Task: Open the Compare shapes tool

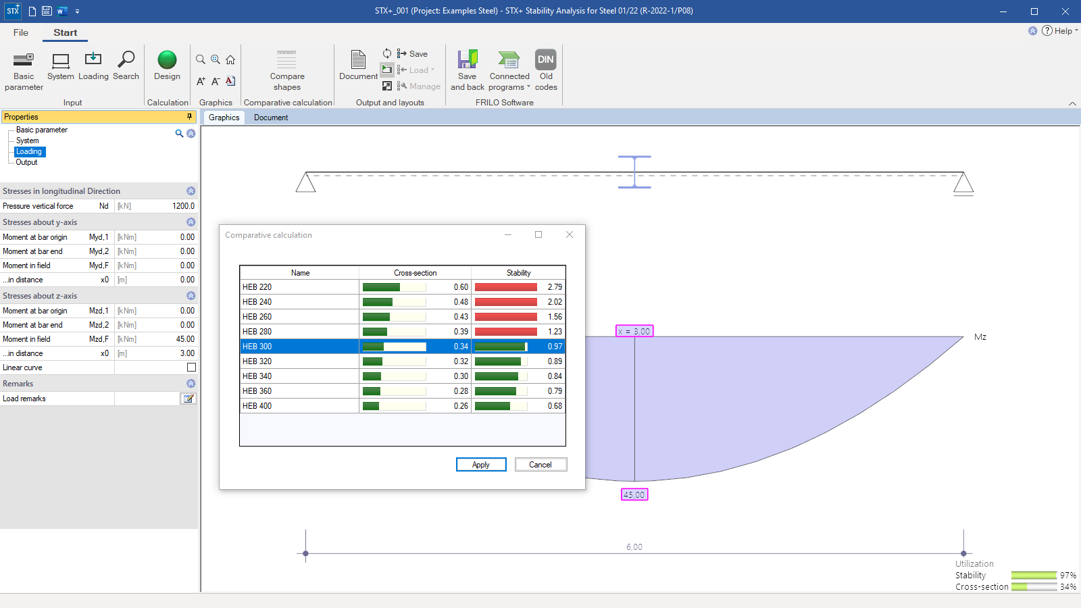Action: [x=287, y=70]
